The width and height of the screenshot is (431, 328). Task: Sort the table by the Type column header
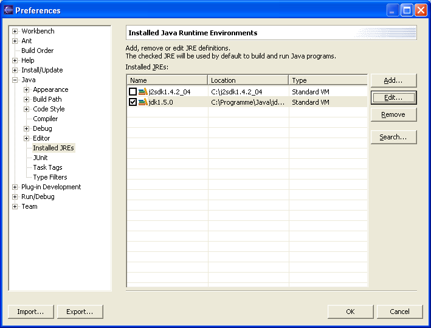[328, 80]
